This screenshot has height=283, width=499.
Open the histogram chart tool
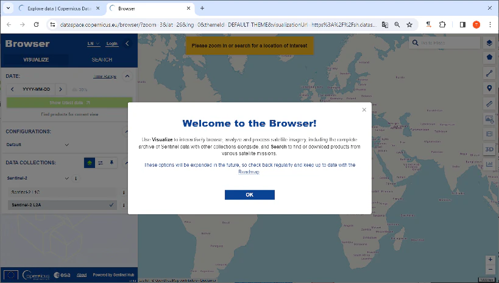pos(489,164)
